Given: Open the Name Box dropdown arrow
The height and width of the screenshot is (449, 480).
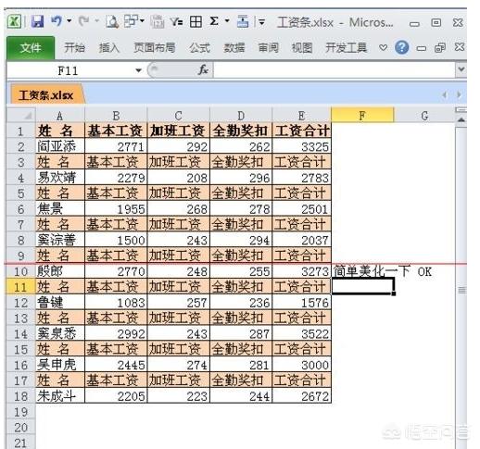Looking at the screenshot, I should (x=139, y=70).
